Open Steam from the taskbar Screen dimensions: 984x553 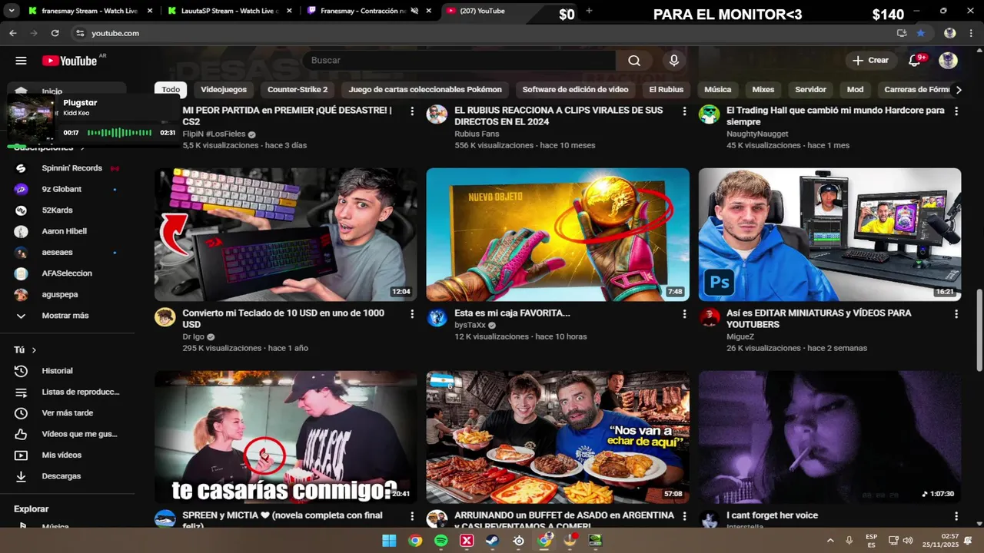click(493, 541)
